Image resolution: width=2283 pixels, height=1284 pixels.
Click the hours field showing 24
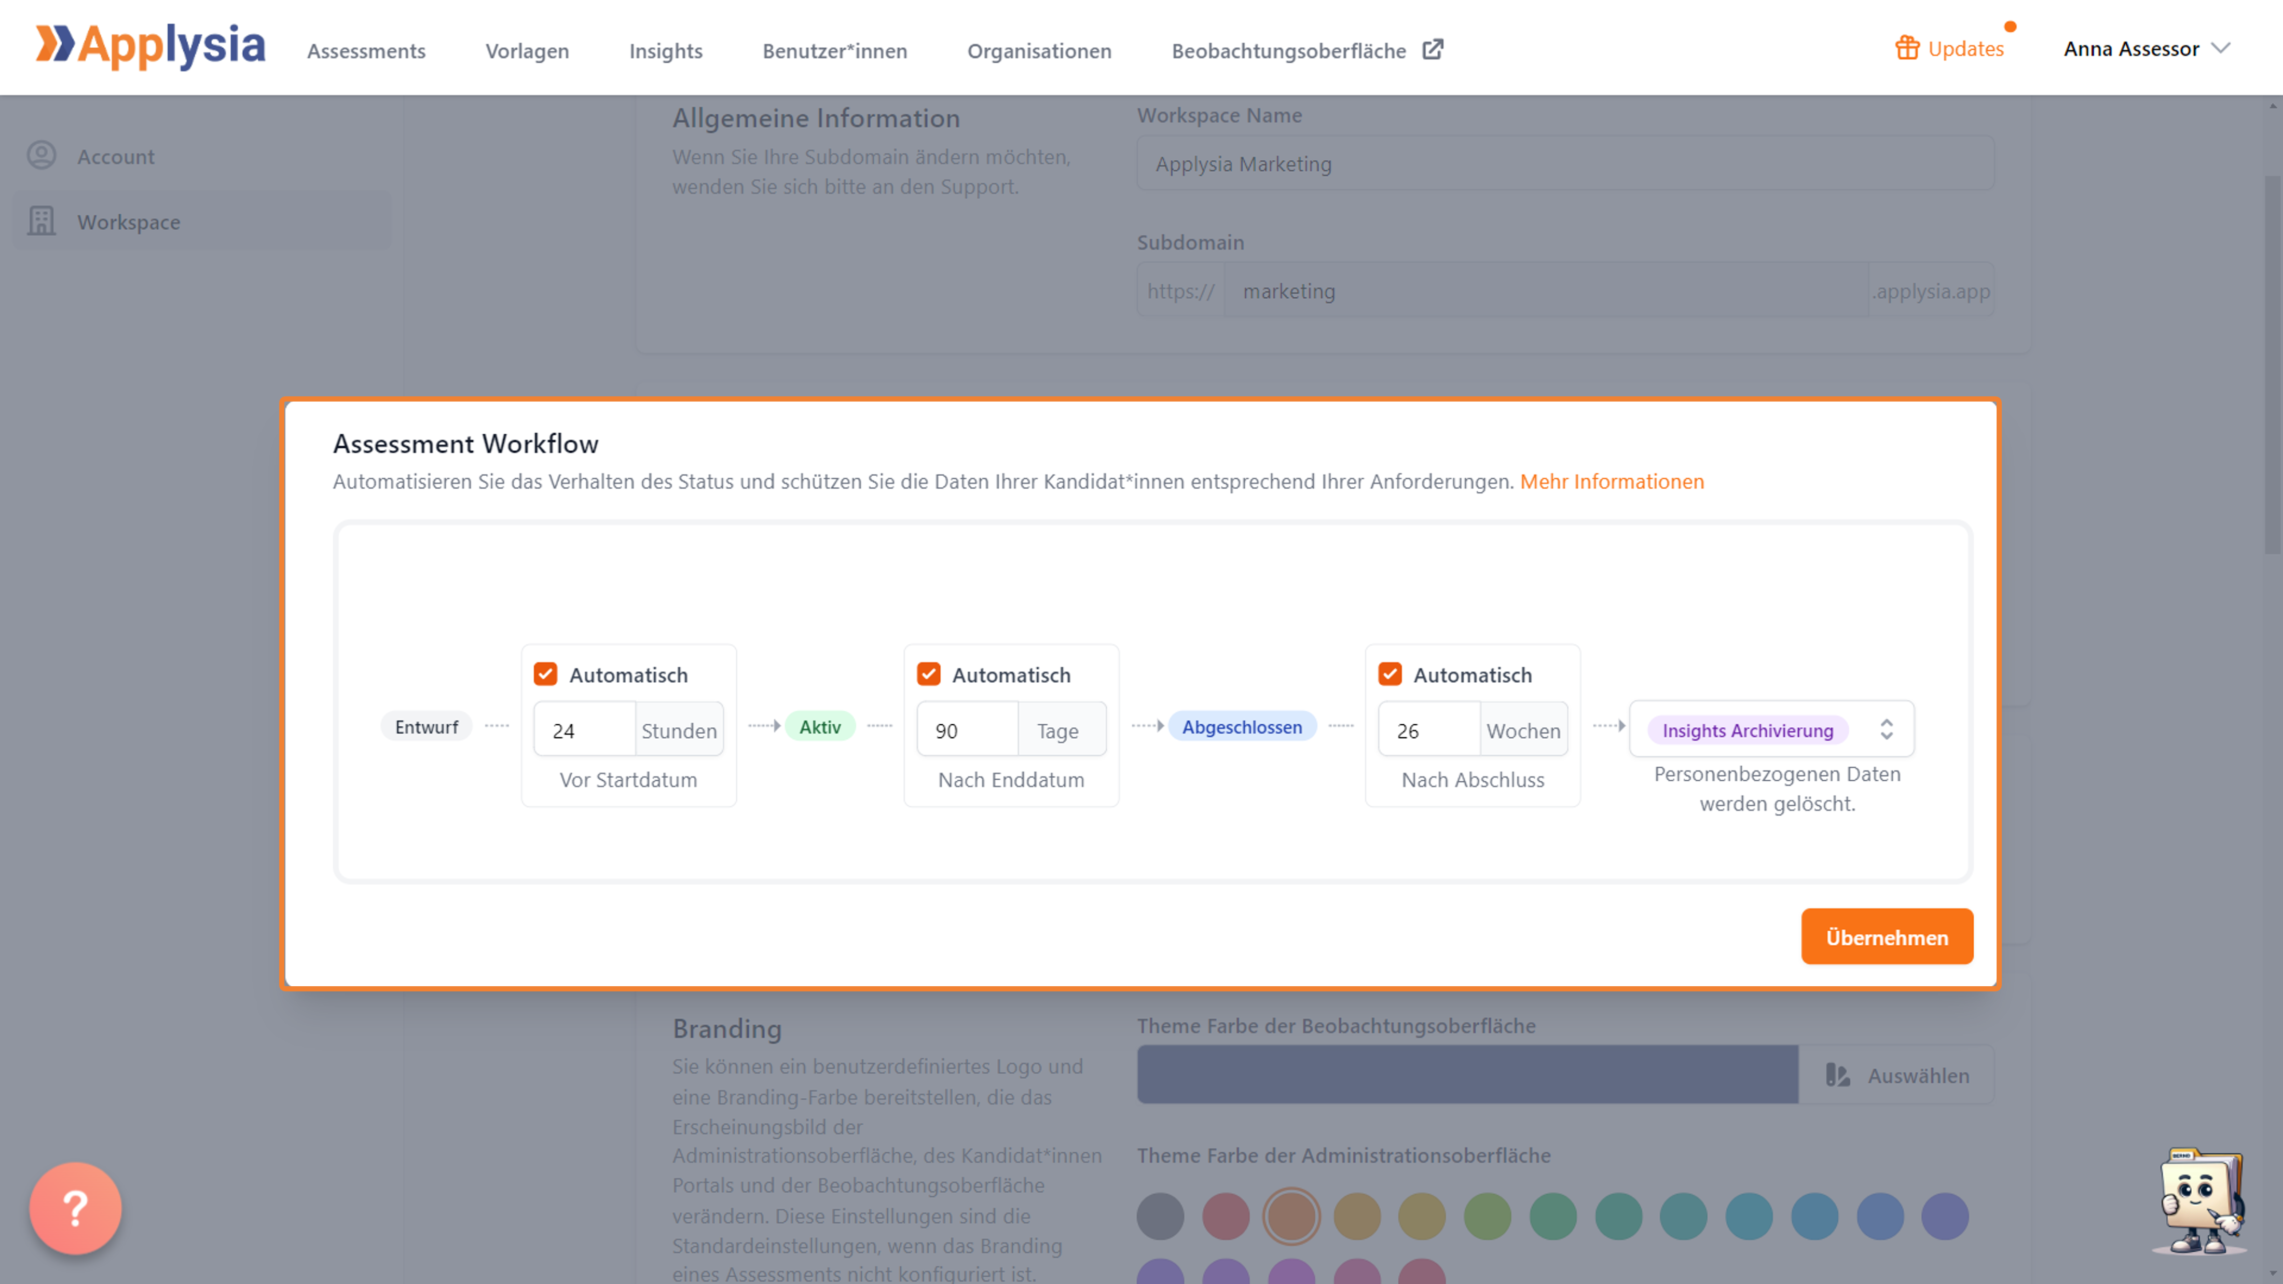pyautogui.click(x=584, y=730)
